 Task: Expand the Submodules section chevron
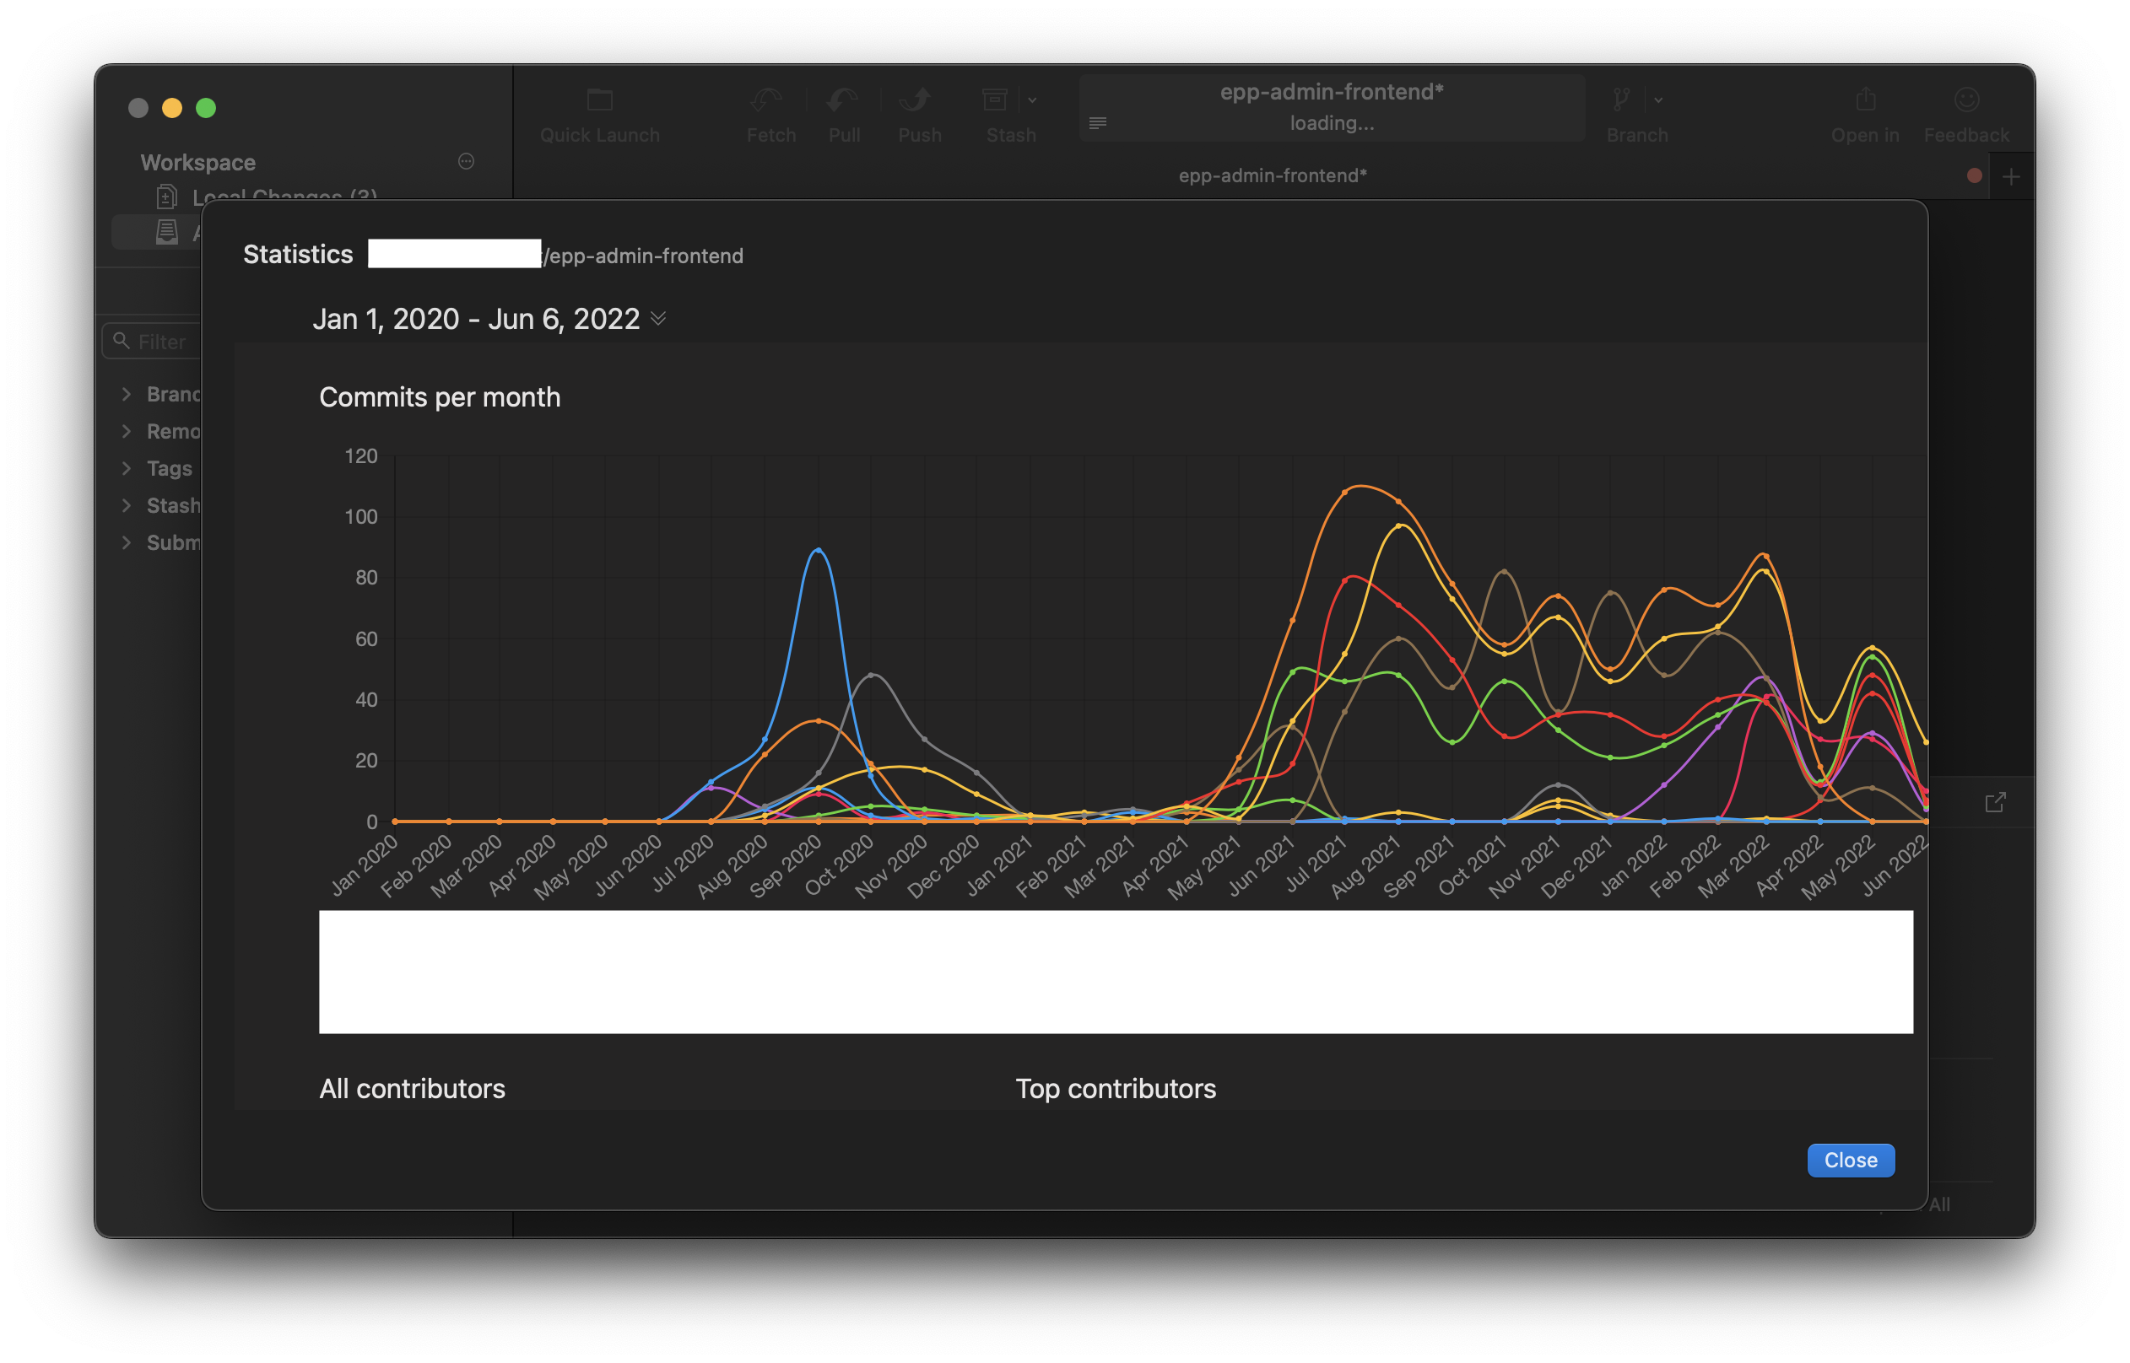[x=126, y=542]
